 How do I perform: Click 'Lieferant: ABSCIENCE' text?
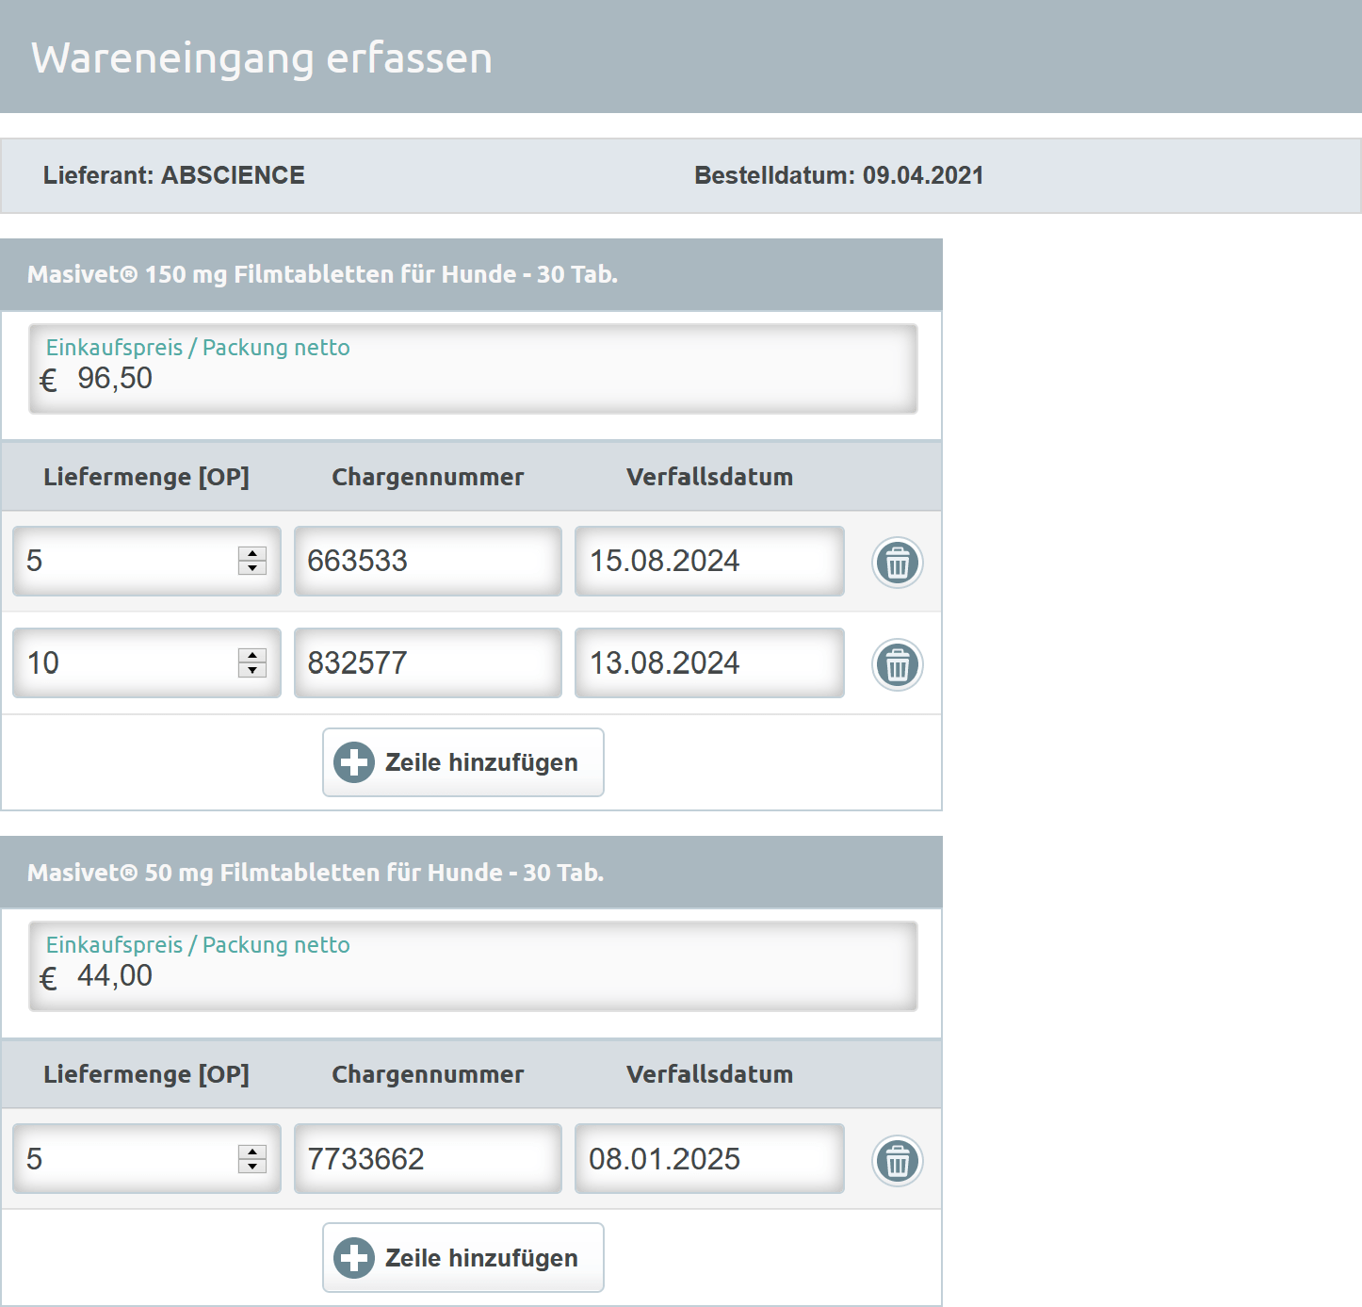(x=174, y=175)
